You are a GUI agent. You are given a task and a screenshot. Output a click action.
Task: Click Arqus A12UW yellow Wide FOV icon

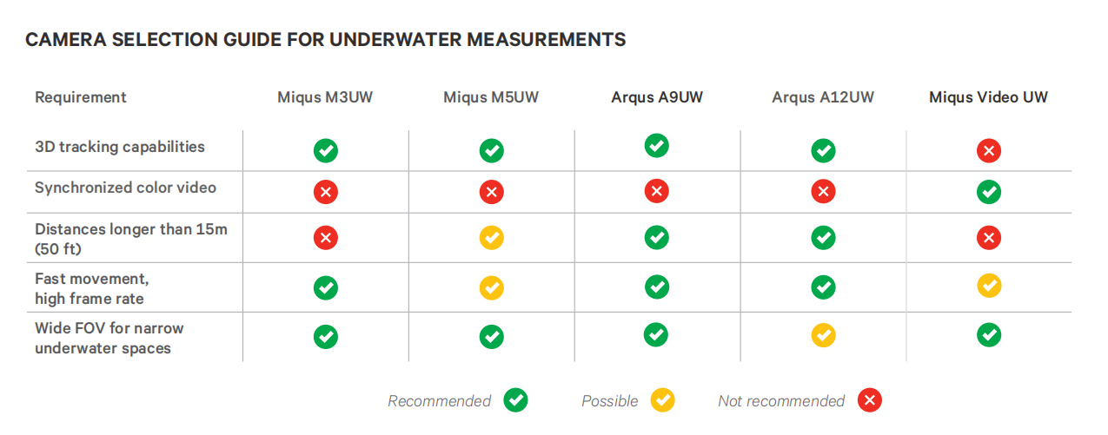click(823, 335)
